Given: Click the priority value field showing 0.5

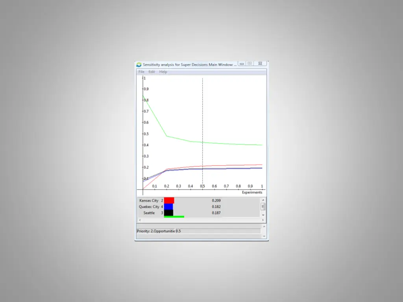Looking at the screenshot, I should pyautogui.click(x=218, y=231).
